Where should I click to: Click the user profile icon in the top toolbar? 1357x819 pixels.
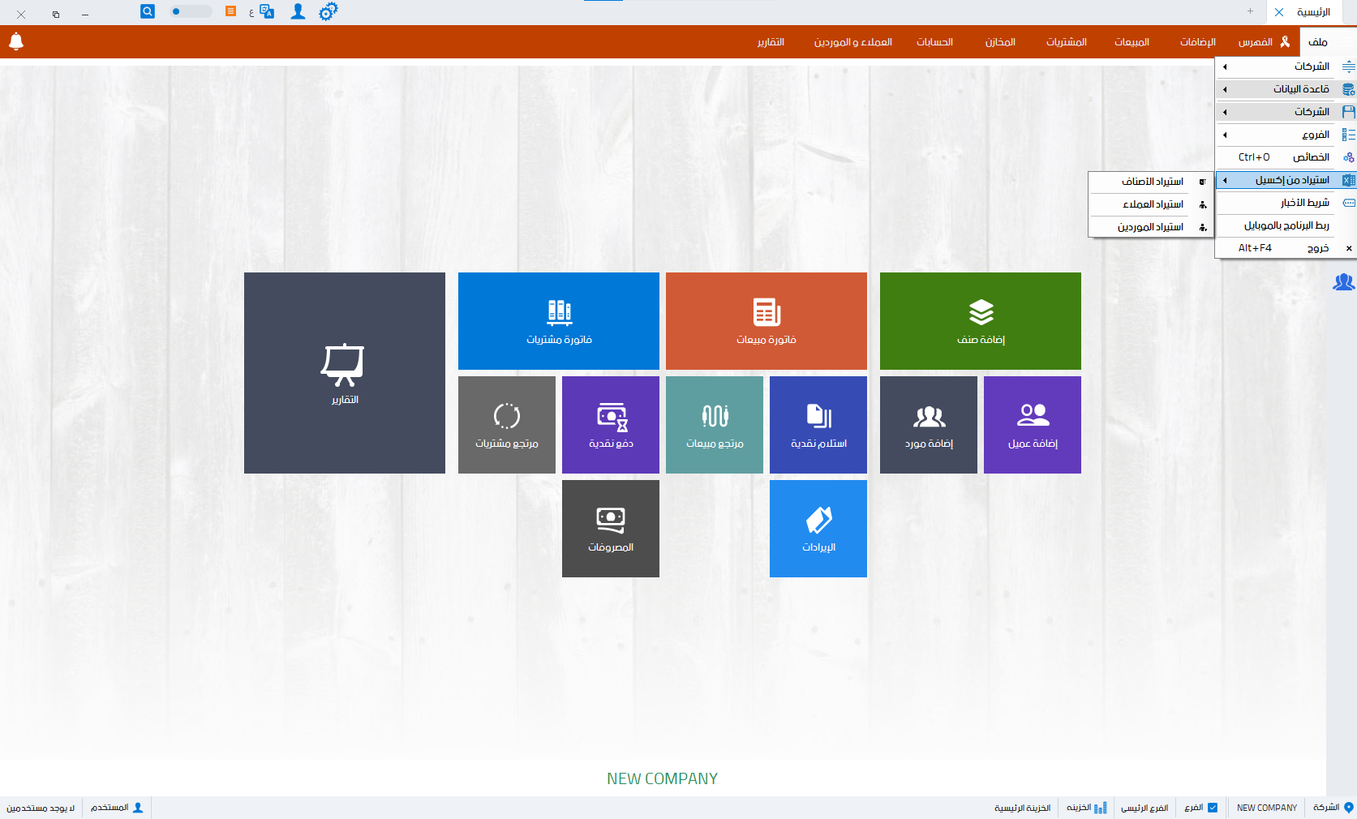point(298,11)
